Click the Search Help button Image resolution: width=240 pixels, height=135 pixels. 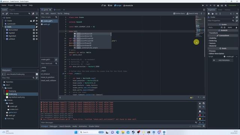tap(192, 13)
